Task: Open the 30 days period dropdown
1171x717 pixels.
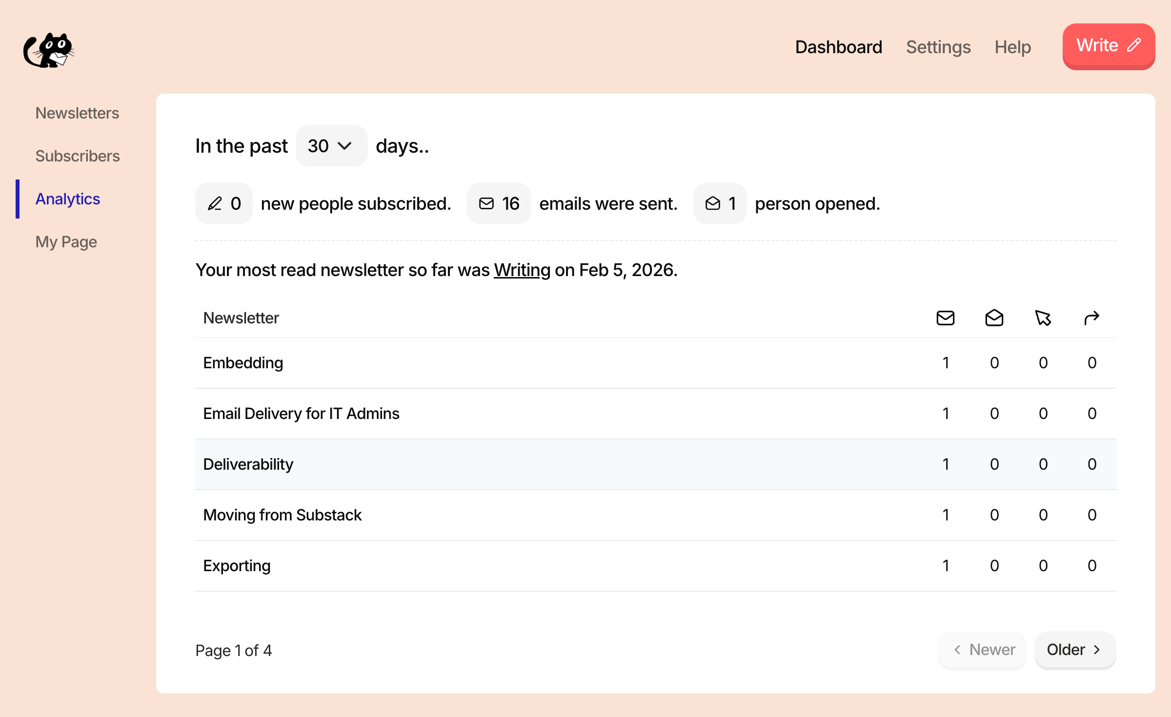Action: (x=331, y=146)
